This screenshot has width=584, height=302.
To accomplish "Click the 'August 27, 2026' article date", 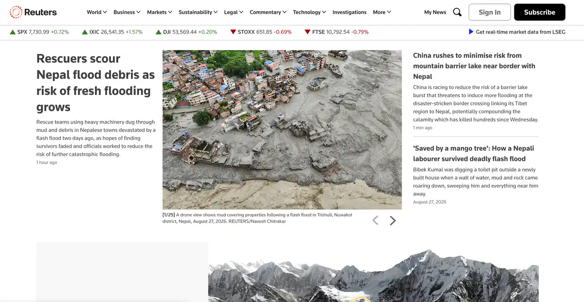I will click(x=430, y=202).
